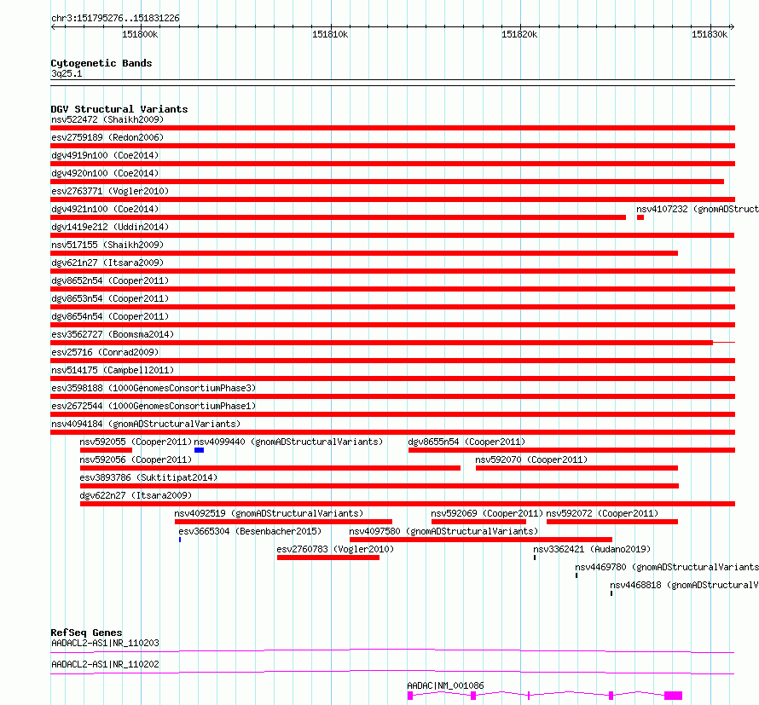Click the 151820k ruler tick label
Screen dimensions: 759x705
point(519,34)
